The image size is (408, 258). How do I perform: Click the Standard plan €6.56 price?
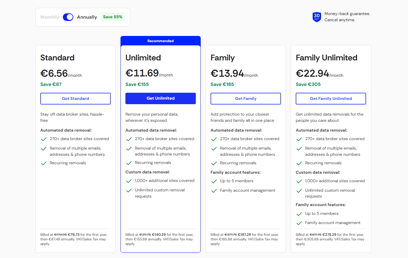tap(54, 73)
